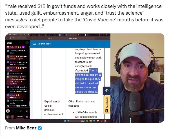Play the embedded video thumbnail
169x137 pixels.
click(85, 78)
